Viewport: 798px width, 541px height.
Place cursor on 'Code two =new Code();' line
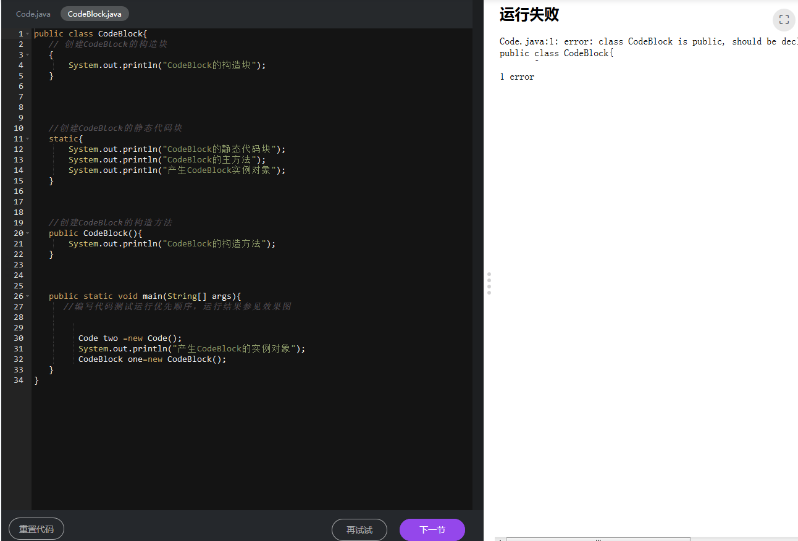pyautogui.click(x=130, y=338)
